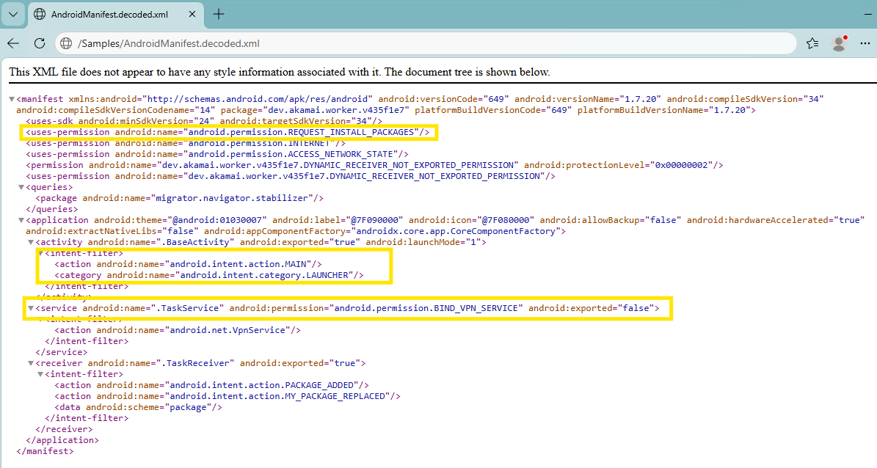This screenshot has width=877, height=468.
Task: Click the REQUEST_INSTALL_PACKAGES permission line
Action: coord(228,132)
